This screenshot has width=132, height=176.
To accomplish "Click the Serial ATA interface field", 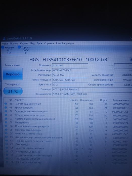I will click(70, 75).
